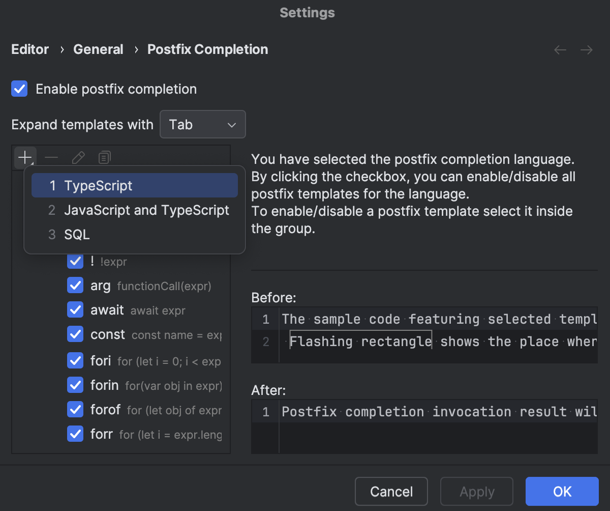Choose SQL from the popup menu
Screen dimensions: 610x511
135,235
